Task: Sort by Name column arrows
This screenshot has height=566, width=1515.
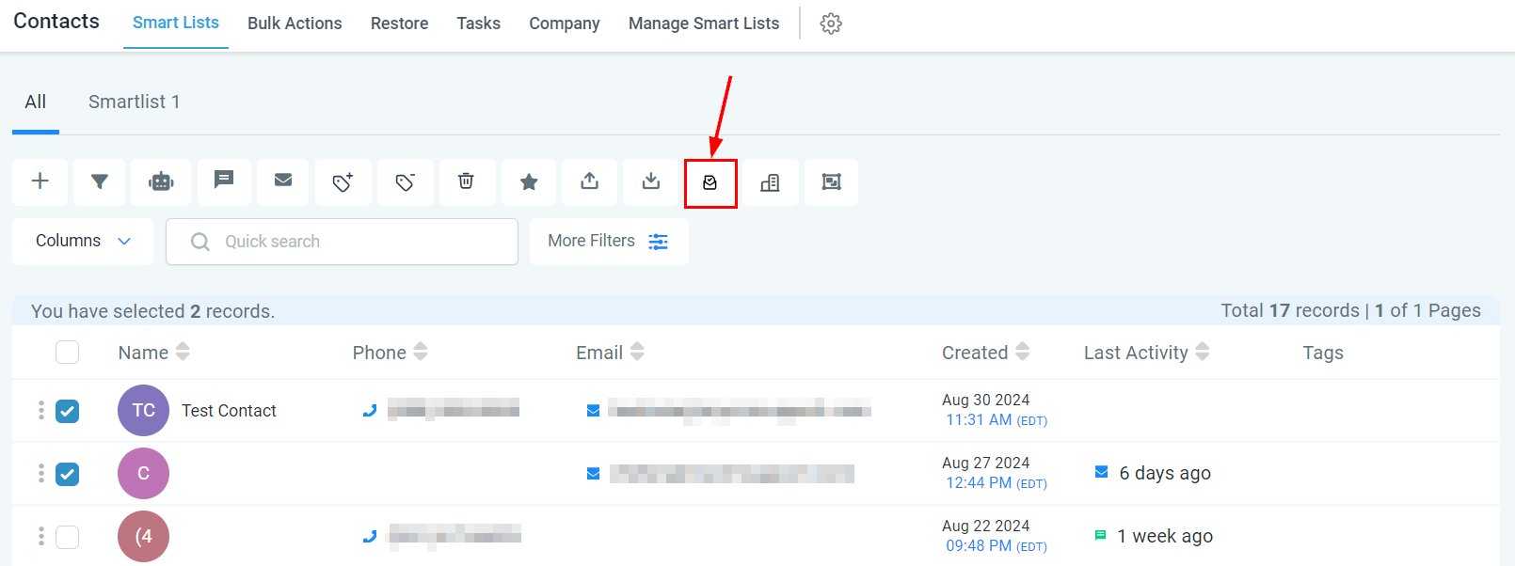Action: point(183,352)
